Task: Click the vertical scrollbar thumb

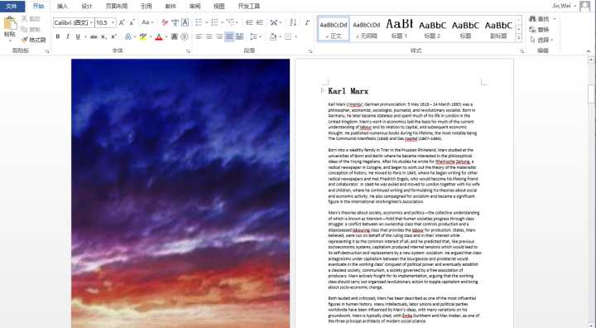Action: [x=591, y=94]
